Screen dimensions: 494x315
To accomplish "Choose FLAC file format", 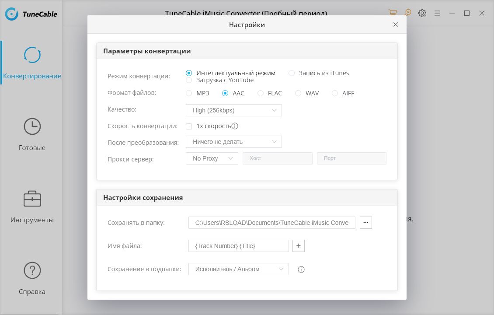I will [261, 93].
